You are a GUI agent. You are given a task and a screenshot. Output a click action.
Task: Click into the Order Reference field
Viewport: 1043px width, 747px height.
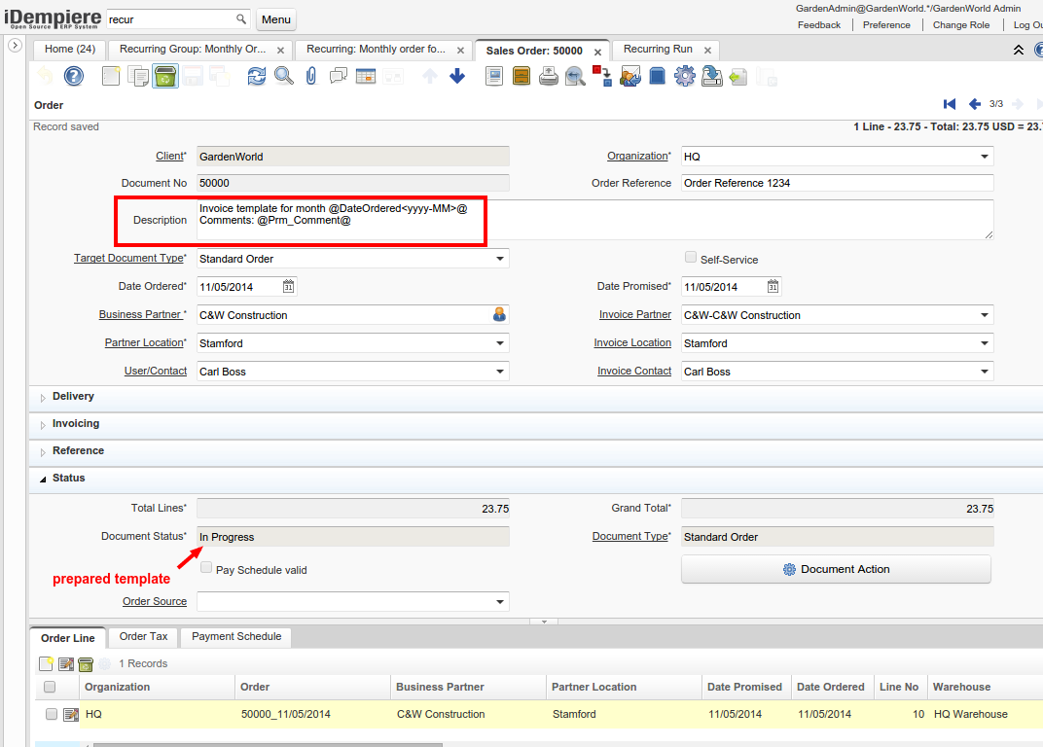[x=837, y=184]
